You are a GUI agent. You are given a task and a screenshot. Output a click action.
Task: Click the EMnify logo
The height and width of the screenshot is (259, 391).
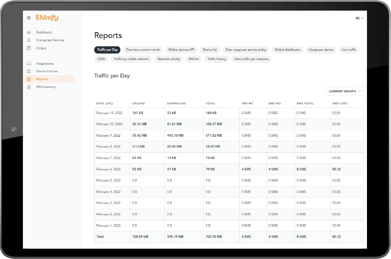(x=46, y=18)
